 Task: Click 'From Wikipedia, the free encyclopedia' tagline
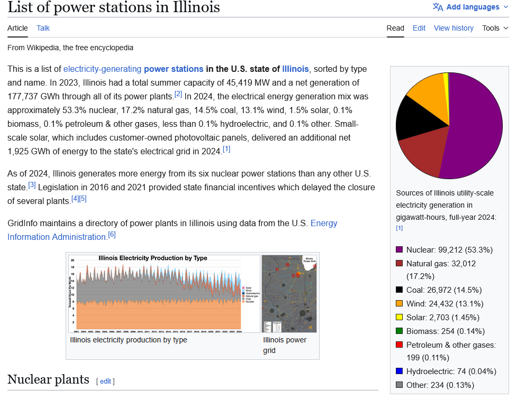pyautogui.click(x=70, y=48)
